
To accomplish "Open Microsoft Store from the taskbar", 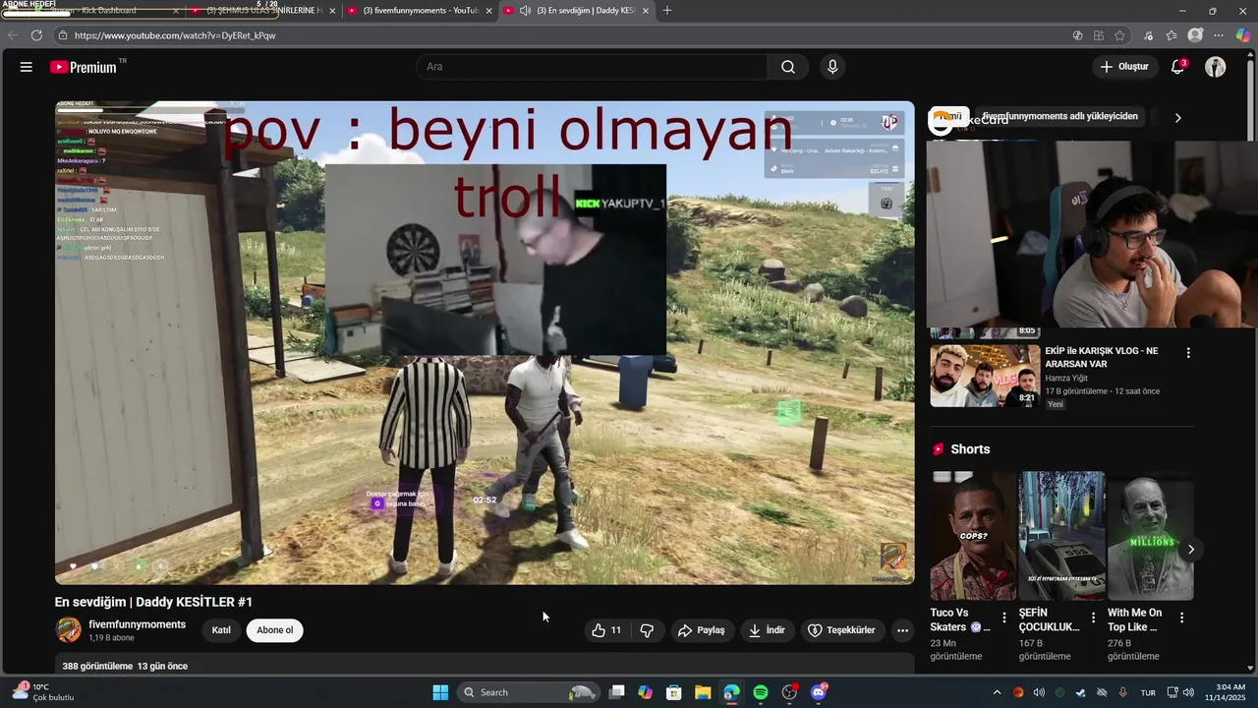I will pyautogui.click(x=674, y=692).
